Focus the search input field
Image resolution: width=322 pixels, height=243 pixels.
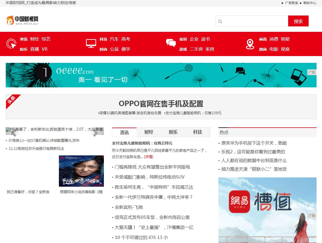(252, 21)
